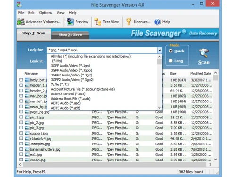The height and width of the screenshot is (177, 236).
Task: Open the Advanced Volumes tool
Action: tap(39, 22)
